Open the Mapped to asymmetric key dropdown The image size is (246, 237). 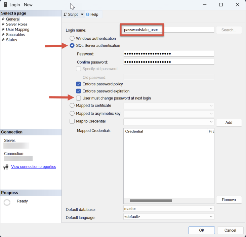tap(169, 114)
